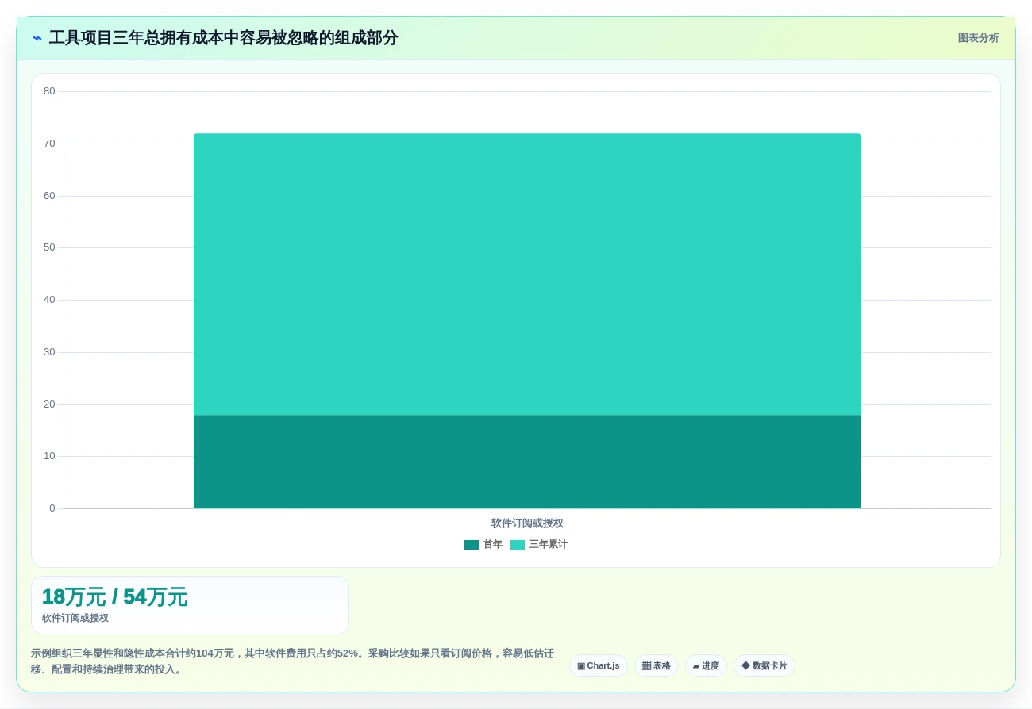Click the y-axis label 50

tap(49, 247)
